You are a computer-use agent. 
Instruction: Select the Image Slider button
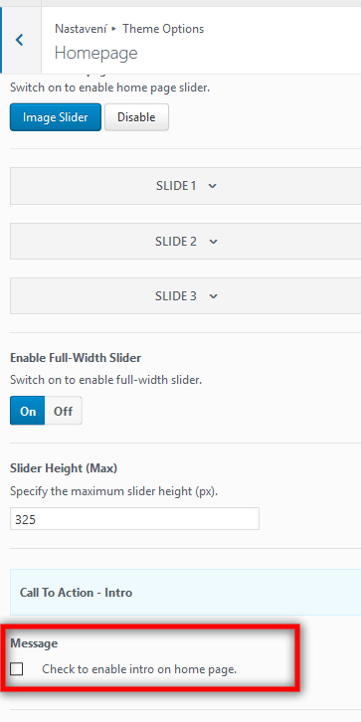[56, 117]
